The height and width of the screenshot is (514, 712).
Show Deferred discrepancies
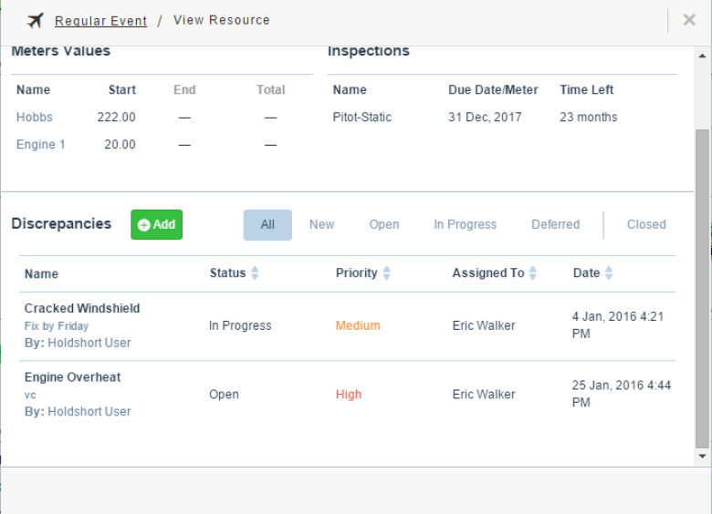[555, 224]
